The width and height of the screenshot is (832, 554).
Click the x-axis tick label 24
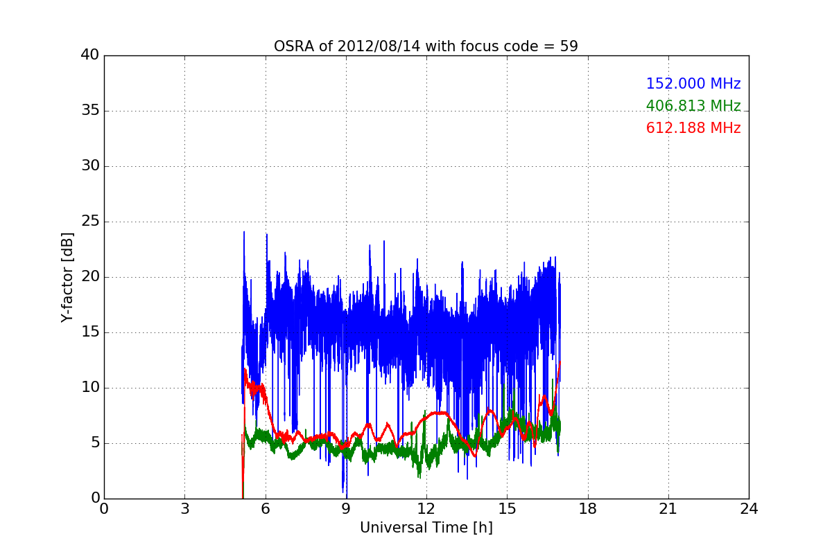click(x=749, y=508)
